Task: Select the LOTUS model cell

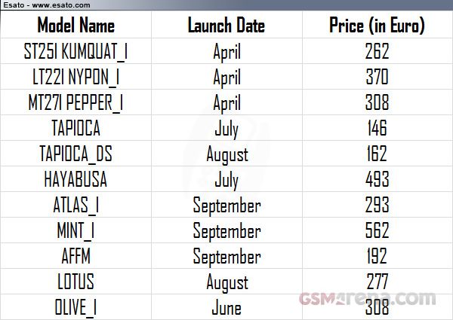Action: [76, 282]
